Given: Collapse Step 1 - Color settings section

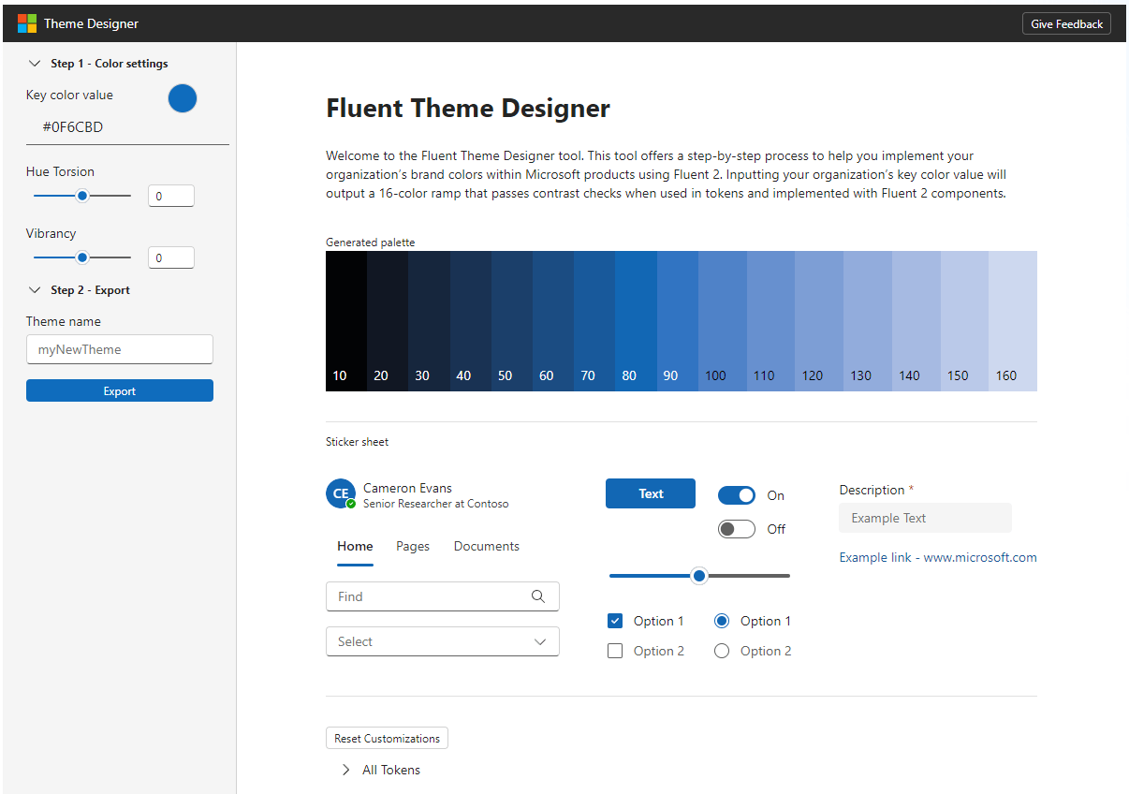Looking at the screenshot, I should click(35, 64).
